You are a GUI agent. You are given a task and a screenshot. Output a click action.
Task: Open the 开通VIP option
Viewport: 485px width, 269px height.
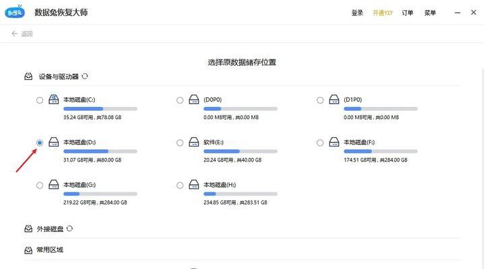point(383,13)
